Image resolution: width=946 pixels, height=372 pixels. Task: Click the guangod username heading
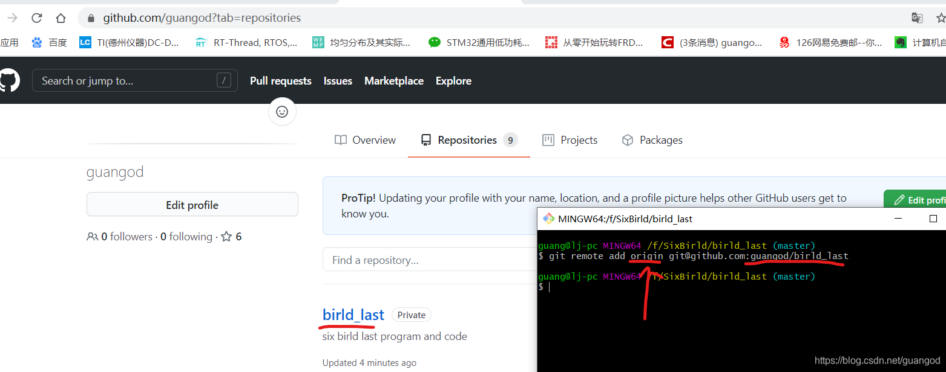coord(115,172)
